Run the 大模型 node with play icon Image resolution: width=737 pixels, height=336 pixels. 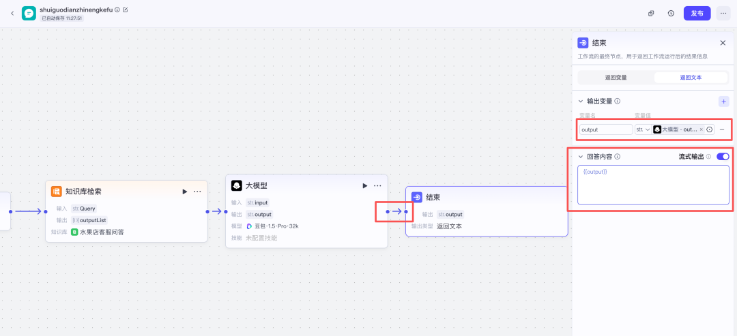(x=364, y=185)
